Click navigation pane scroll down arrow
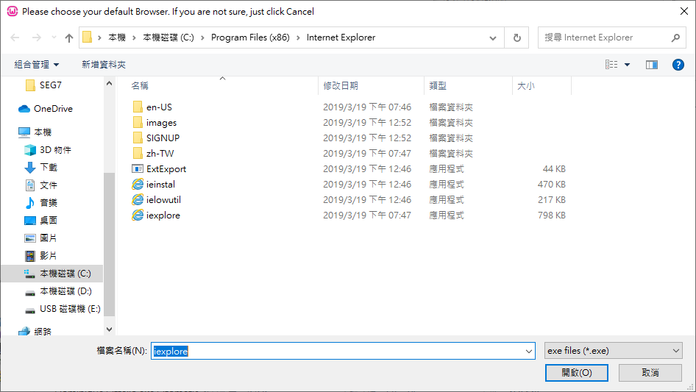The height and width of the screenshot is (392, 696). pos(109,329)
